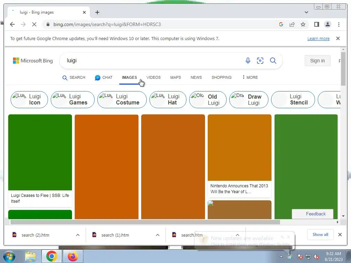
Task: Dismiss the Chrome update notice bar
Action: tap(338, 38)
